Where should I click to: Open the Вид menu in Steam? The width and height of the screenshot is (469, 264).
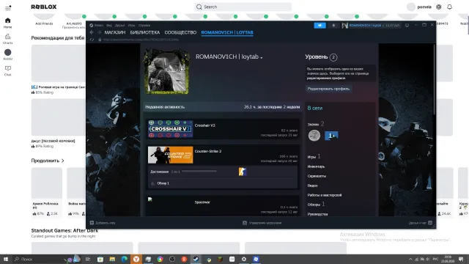click(109, 26)
